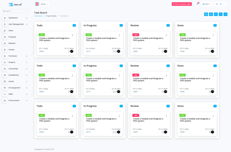Open three-dot menu on the topmost Todo card
Screen dimensions: 231x152
pos(73,35)
